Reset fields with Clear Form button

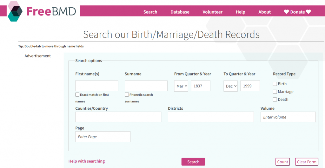(307, 162)
